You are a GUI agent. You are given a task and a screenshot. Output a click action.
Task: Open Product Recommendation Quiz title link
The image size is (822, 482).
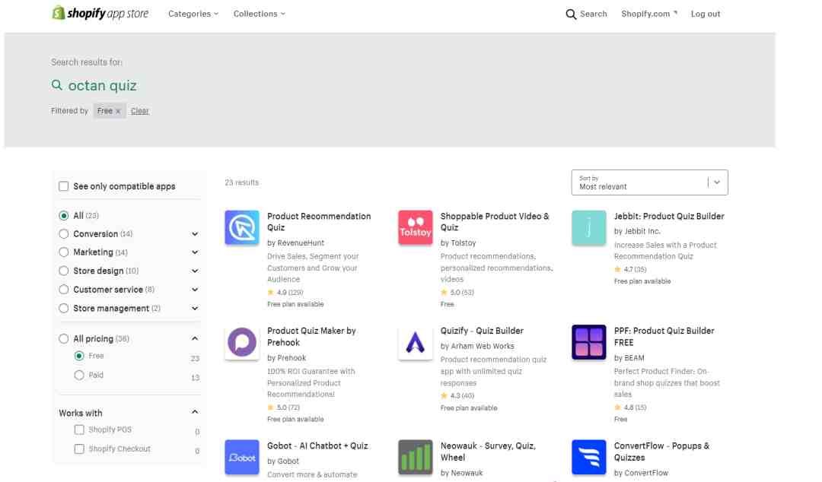pyautogui.click(x=319, y=222)
